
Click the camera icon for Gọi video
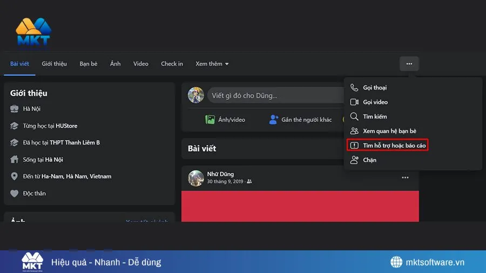pos(354,102)
